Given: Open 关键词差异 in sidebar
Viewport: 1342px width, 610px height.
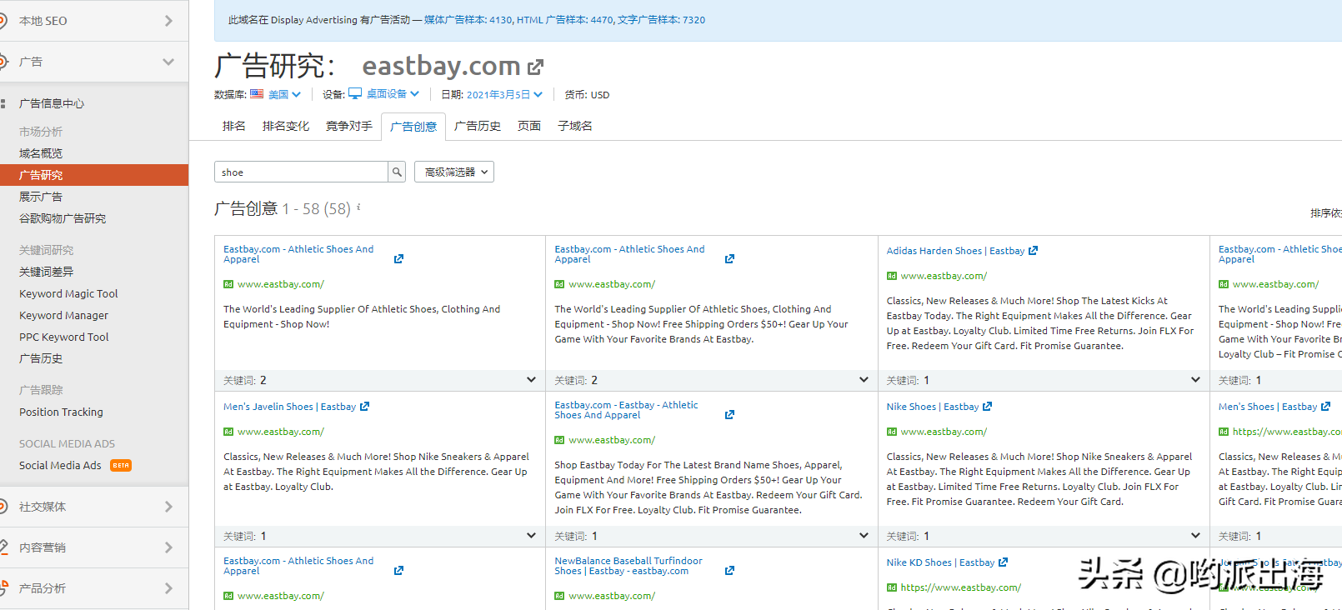Looking at the screenshot, I should pos(47,272).
